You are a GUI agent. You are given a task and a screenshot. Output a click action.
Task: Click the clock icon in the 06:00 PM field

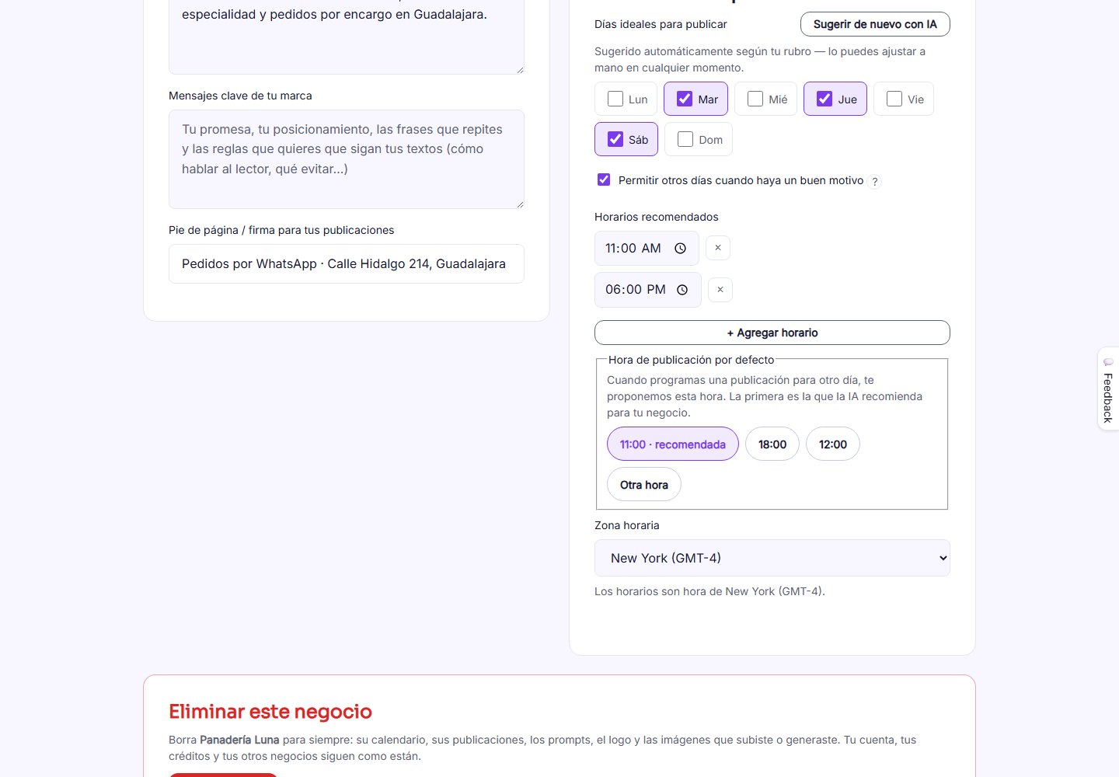click(682, 290)
